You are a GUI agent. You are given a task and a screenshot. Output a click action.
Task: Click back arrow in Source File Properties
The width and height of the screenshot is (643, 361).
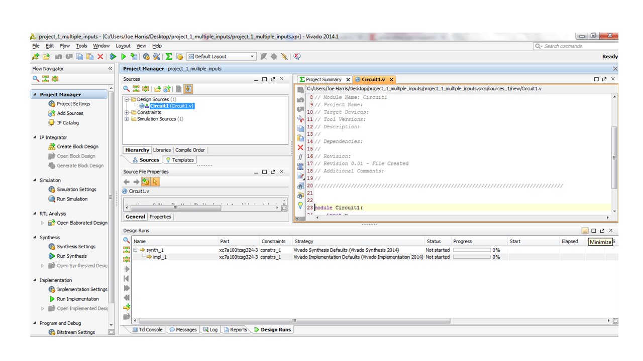[x=127, y=182]
